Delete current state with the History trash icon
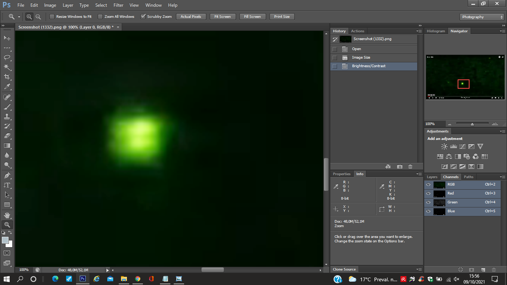Screen dimensions: 507x285 [x=410, y=167]
